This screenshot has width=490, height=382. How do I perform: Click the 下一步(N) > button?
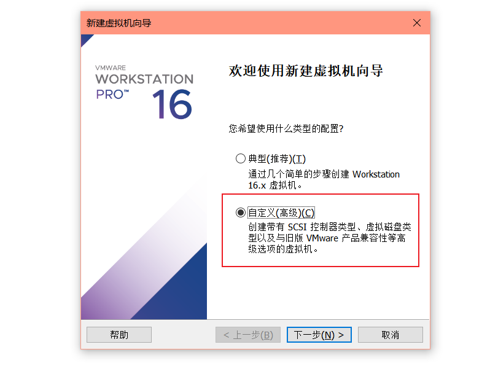click(x=319, y=335)
